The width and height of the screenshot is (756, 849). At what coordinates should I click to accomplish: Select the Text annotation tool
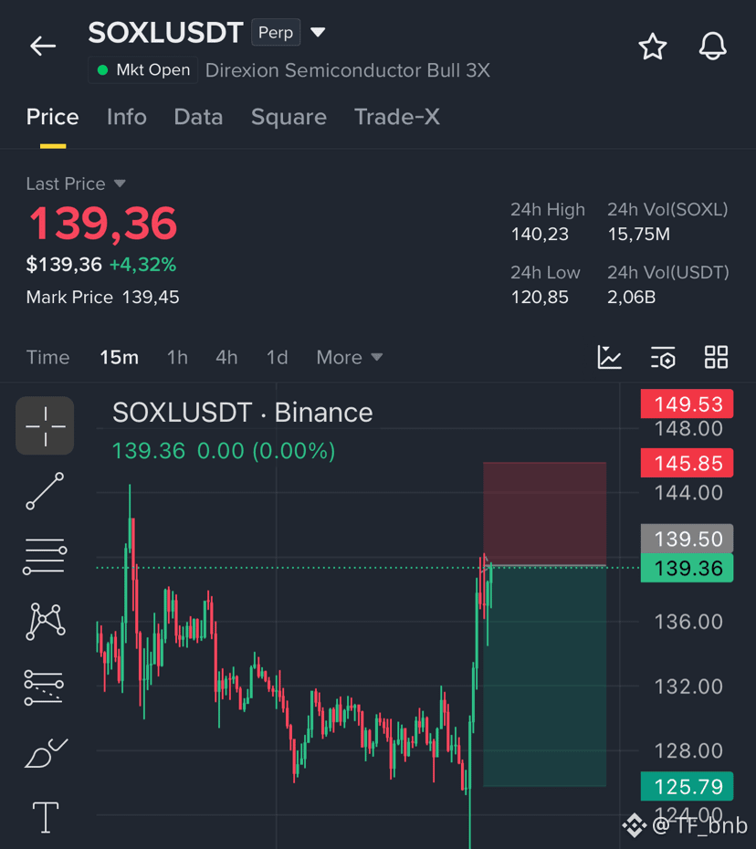(46, 818)
